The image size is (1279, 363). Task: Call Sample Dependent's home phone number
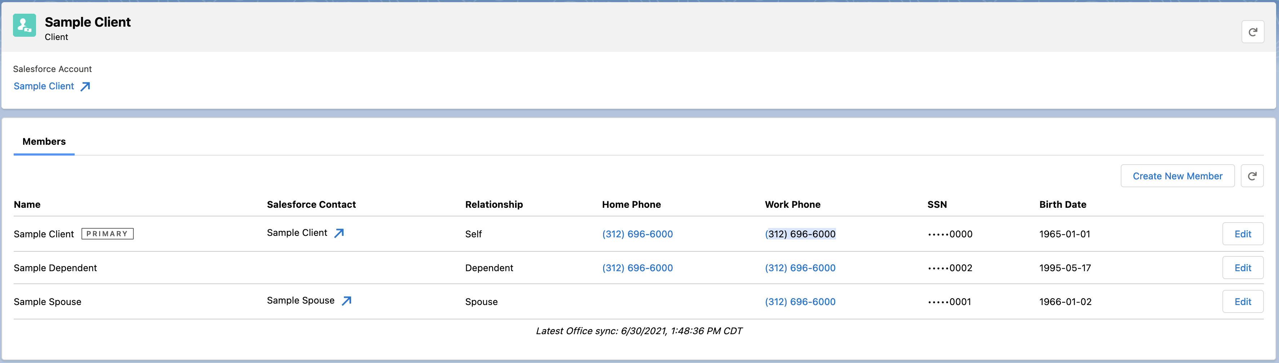637,268
